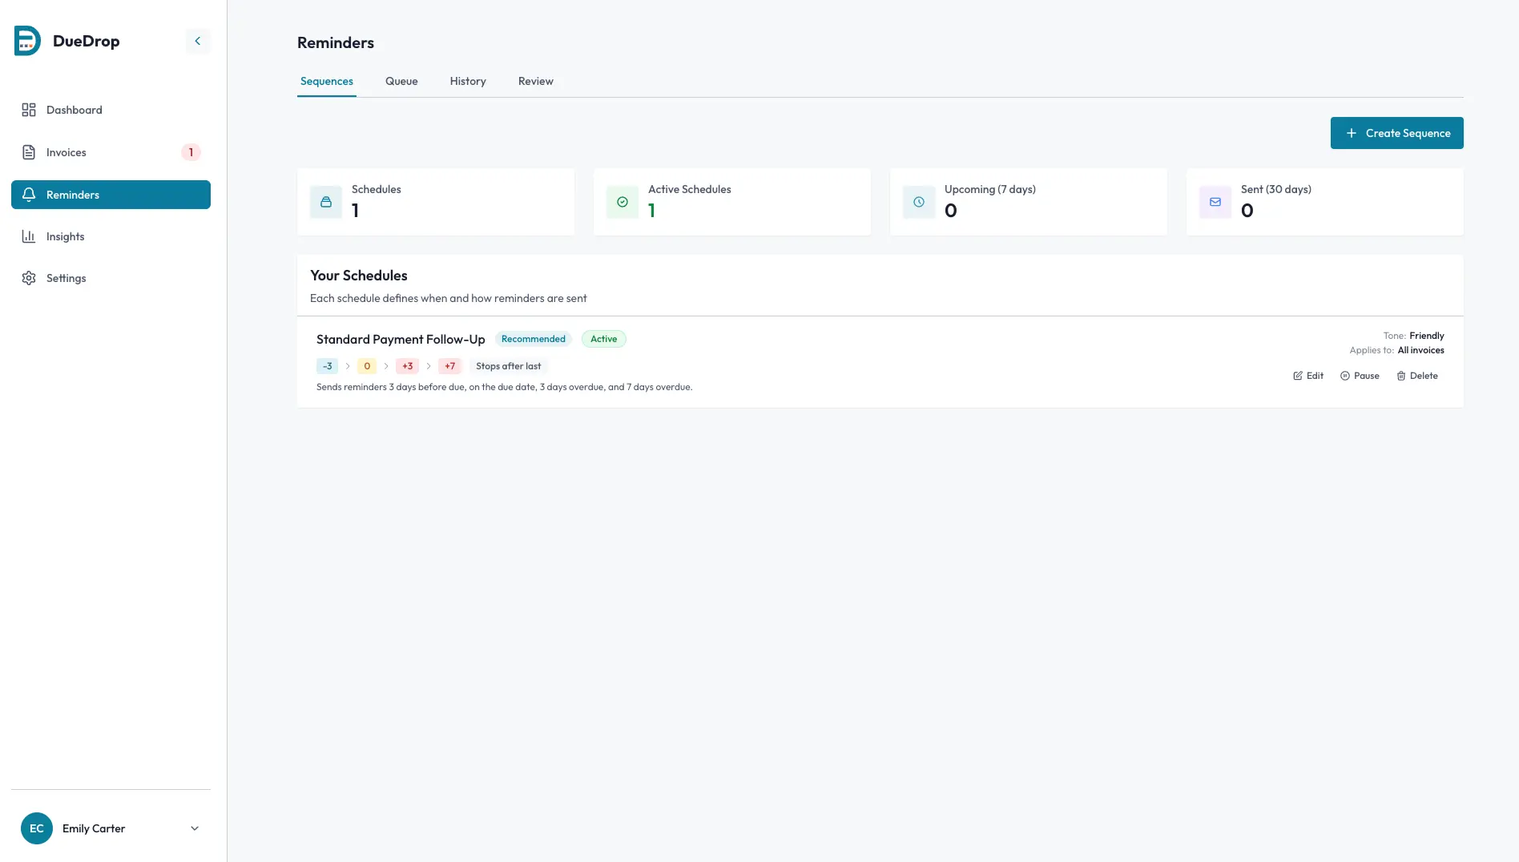1519x862 pixels.
Task: Go to Invoices in the sidebar
Action: coord(66,152)
